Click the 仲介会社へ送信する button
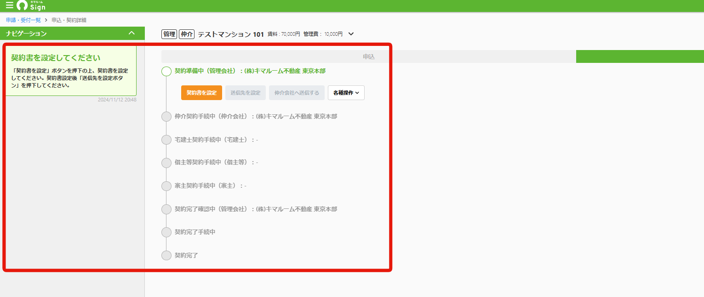704x297 pixels. click(x=297, y=93)
